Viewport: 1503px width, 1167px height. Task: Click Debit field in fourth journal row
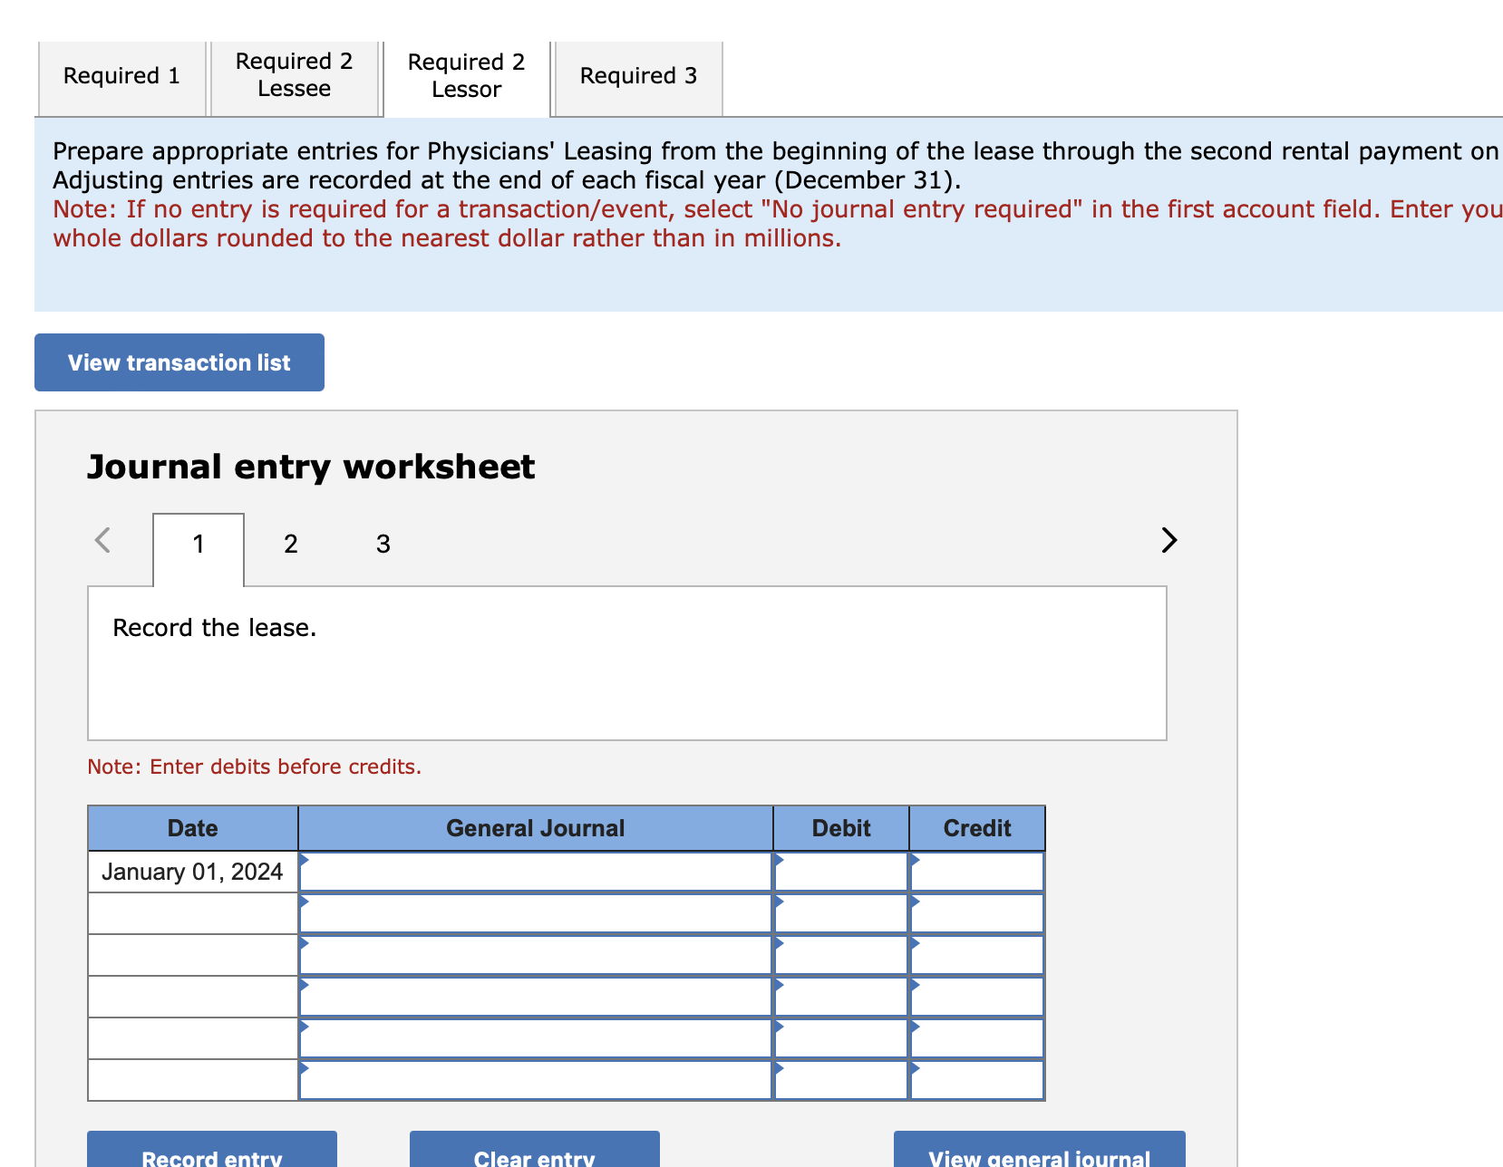[x=841, y=998]
